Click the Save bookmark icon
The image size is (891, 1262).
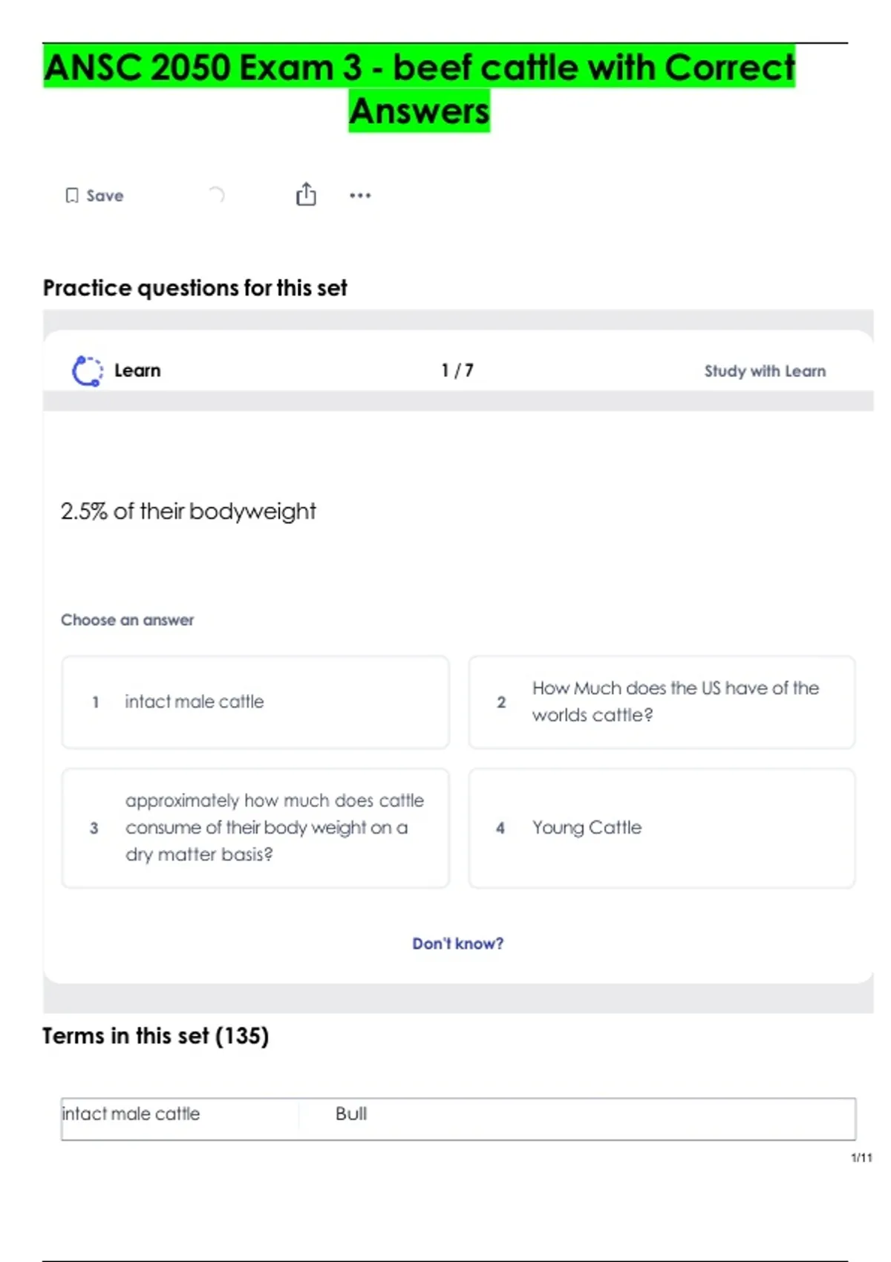[x=72, y=195]
